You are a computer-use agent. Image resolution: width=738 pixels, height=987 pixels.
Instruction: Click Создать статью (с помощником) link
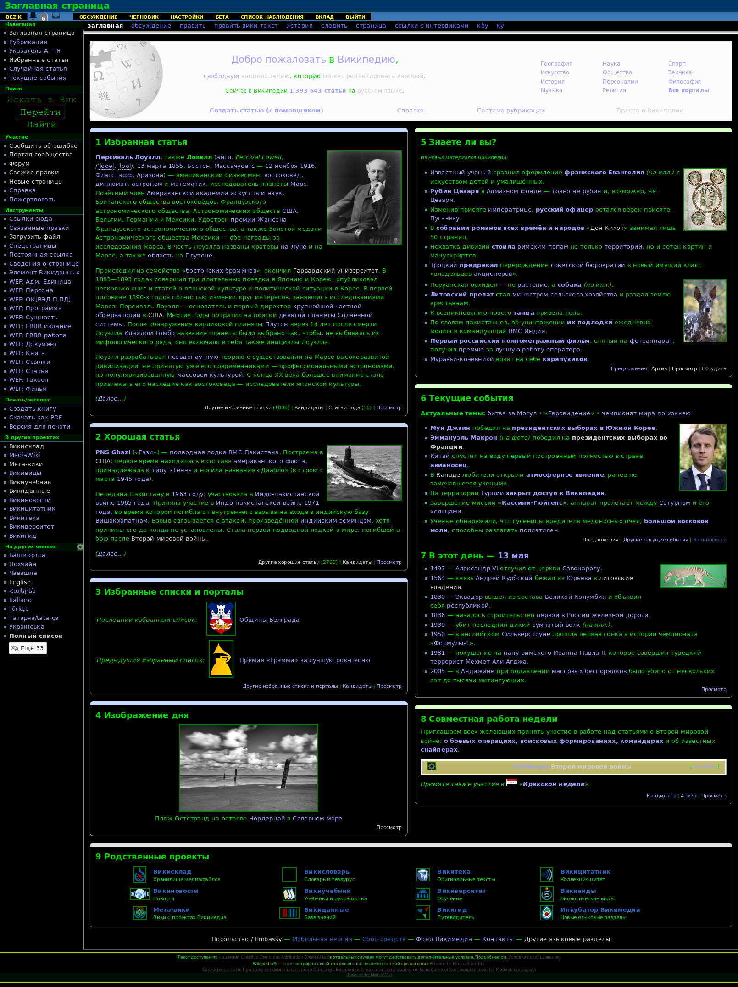pos(266,111)
